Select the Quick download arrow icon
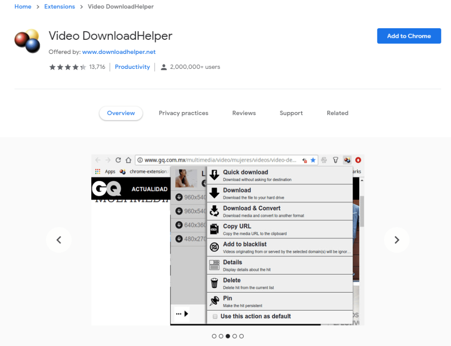Viewport: 451px width, 346px height. click(214, 174)
